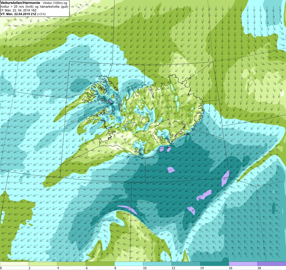
Task: Select the 'IT: Mán. 22. 04. 2019 18Z' line
Action: click(x=18, y=10)
